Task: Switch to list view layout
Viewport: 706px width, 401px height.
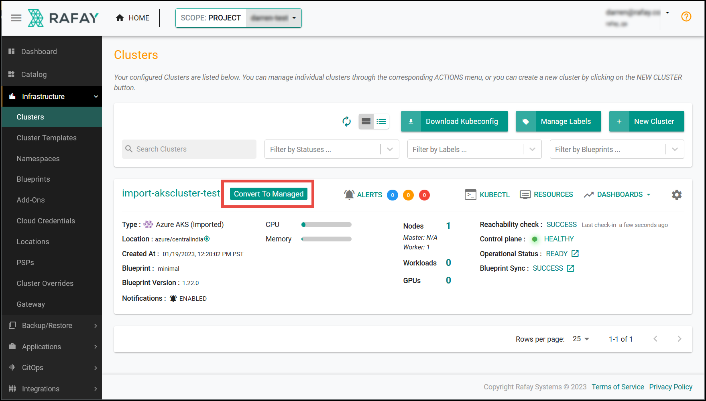Action: [x=381, y=121]
